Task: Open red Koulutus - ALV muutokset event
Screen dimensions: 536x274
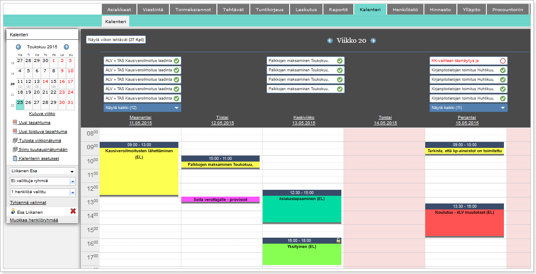Action: pos(465,220)
